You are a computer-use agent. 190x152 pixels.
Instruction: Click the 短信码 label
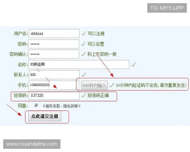21,95
